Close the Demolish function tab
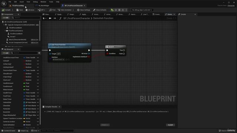Viewport: 237px width, 133px height. pyautogui.click(x=174, y=14)
